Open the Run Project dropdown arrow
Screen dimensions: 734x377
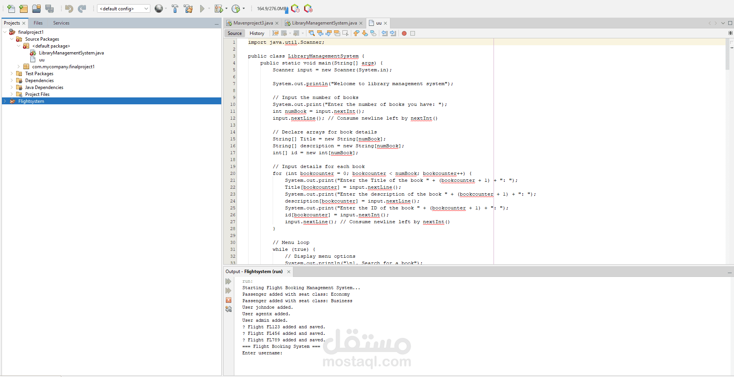click(209, 8)
